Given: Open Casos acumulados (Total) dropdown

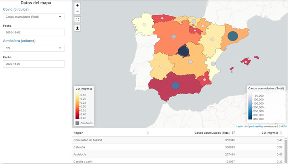Looking at the screenshot, I should tap(34, 17).
